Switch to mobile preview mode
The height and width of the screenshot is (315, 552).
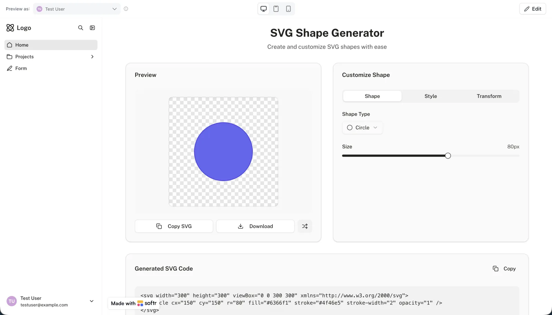tap(288, 9)
